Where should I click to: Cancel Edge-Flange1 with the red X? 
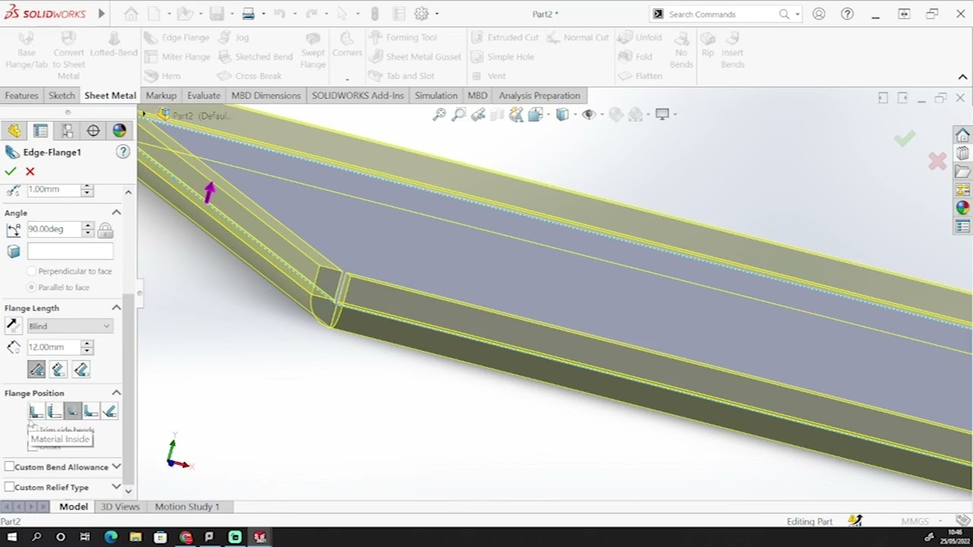click(30, 172)
